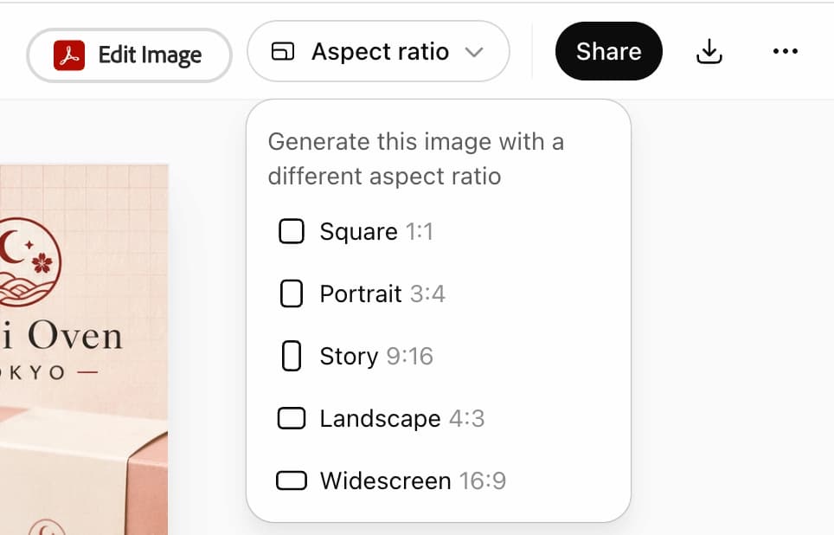Click the download icon in the top toolbar

(709, 52)
